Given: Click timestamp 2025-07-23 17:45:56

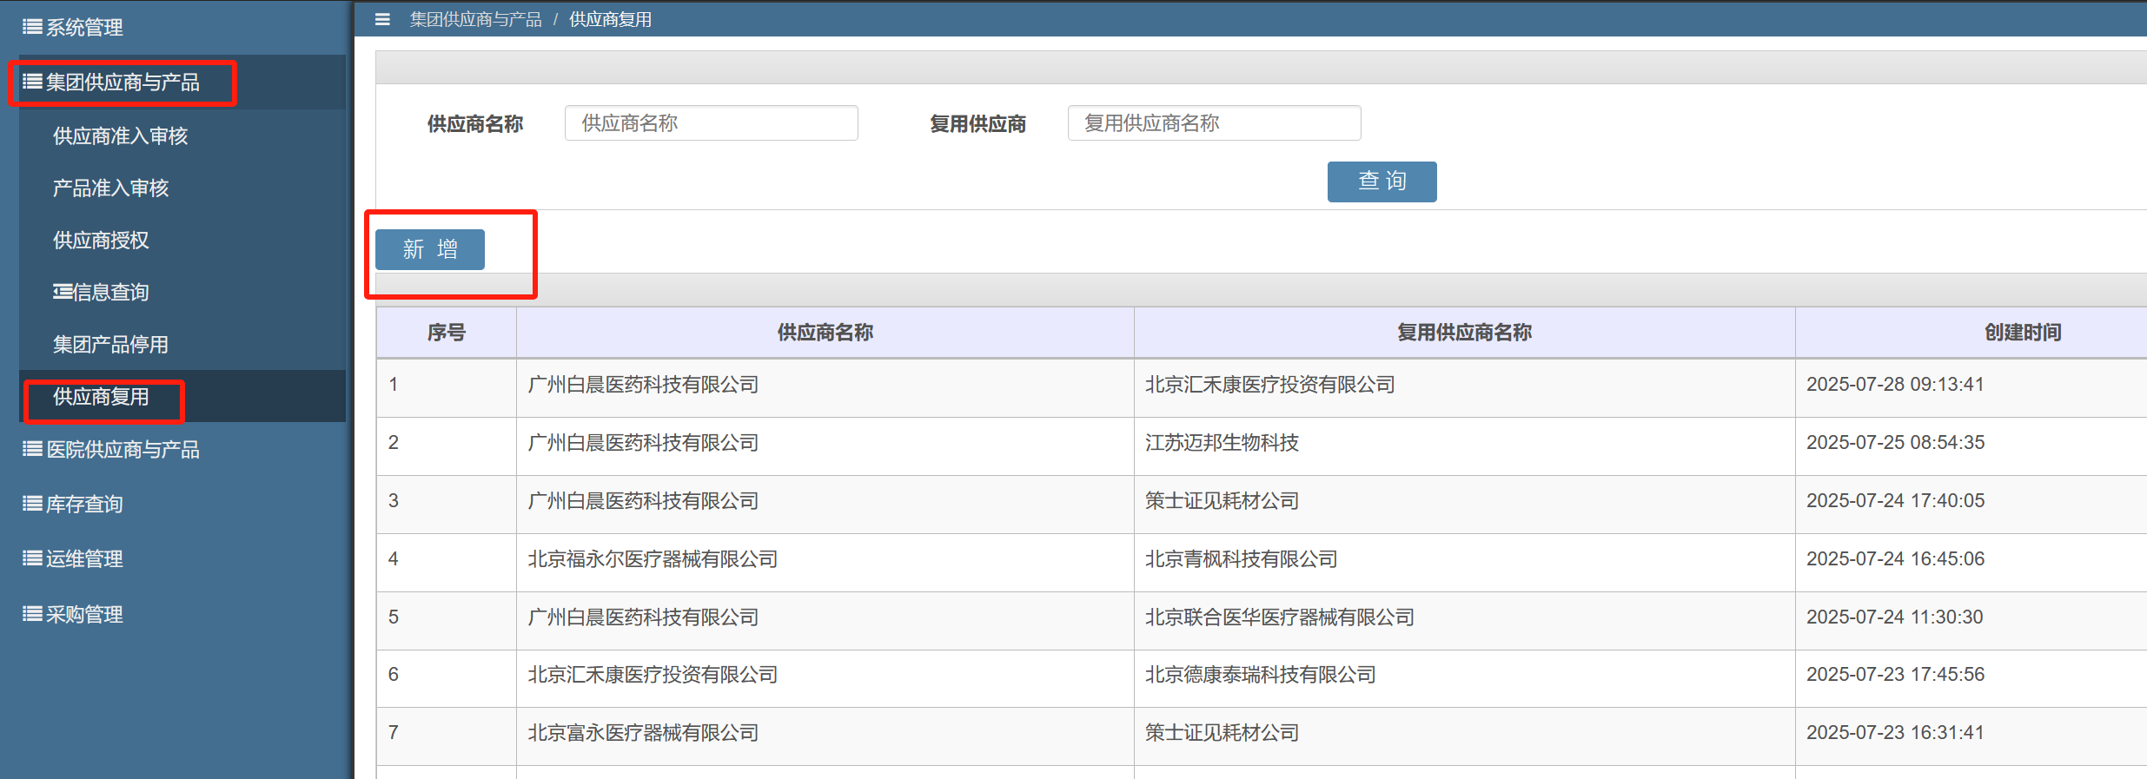Looking at the screenshot, I should (x=1896, y=674).
